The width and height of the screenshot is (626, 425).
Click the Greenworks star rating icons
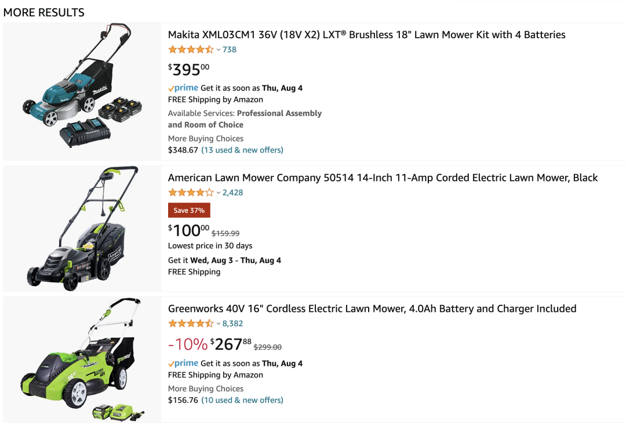point(191,324)
